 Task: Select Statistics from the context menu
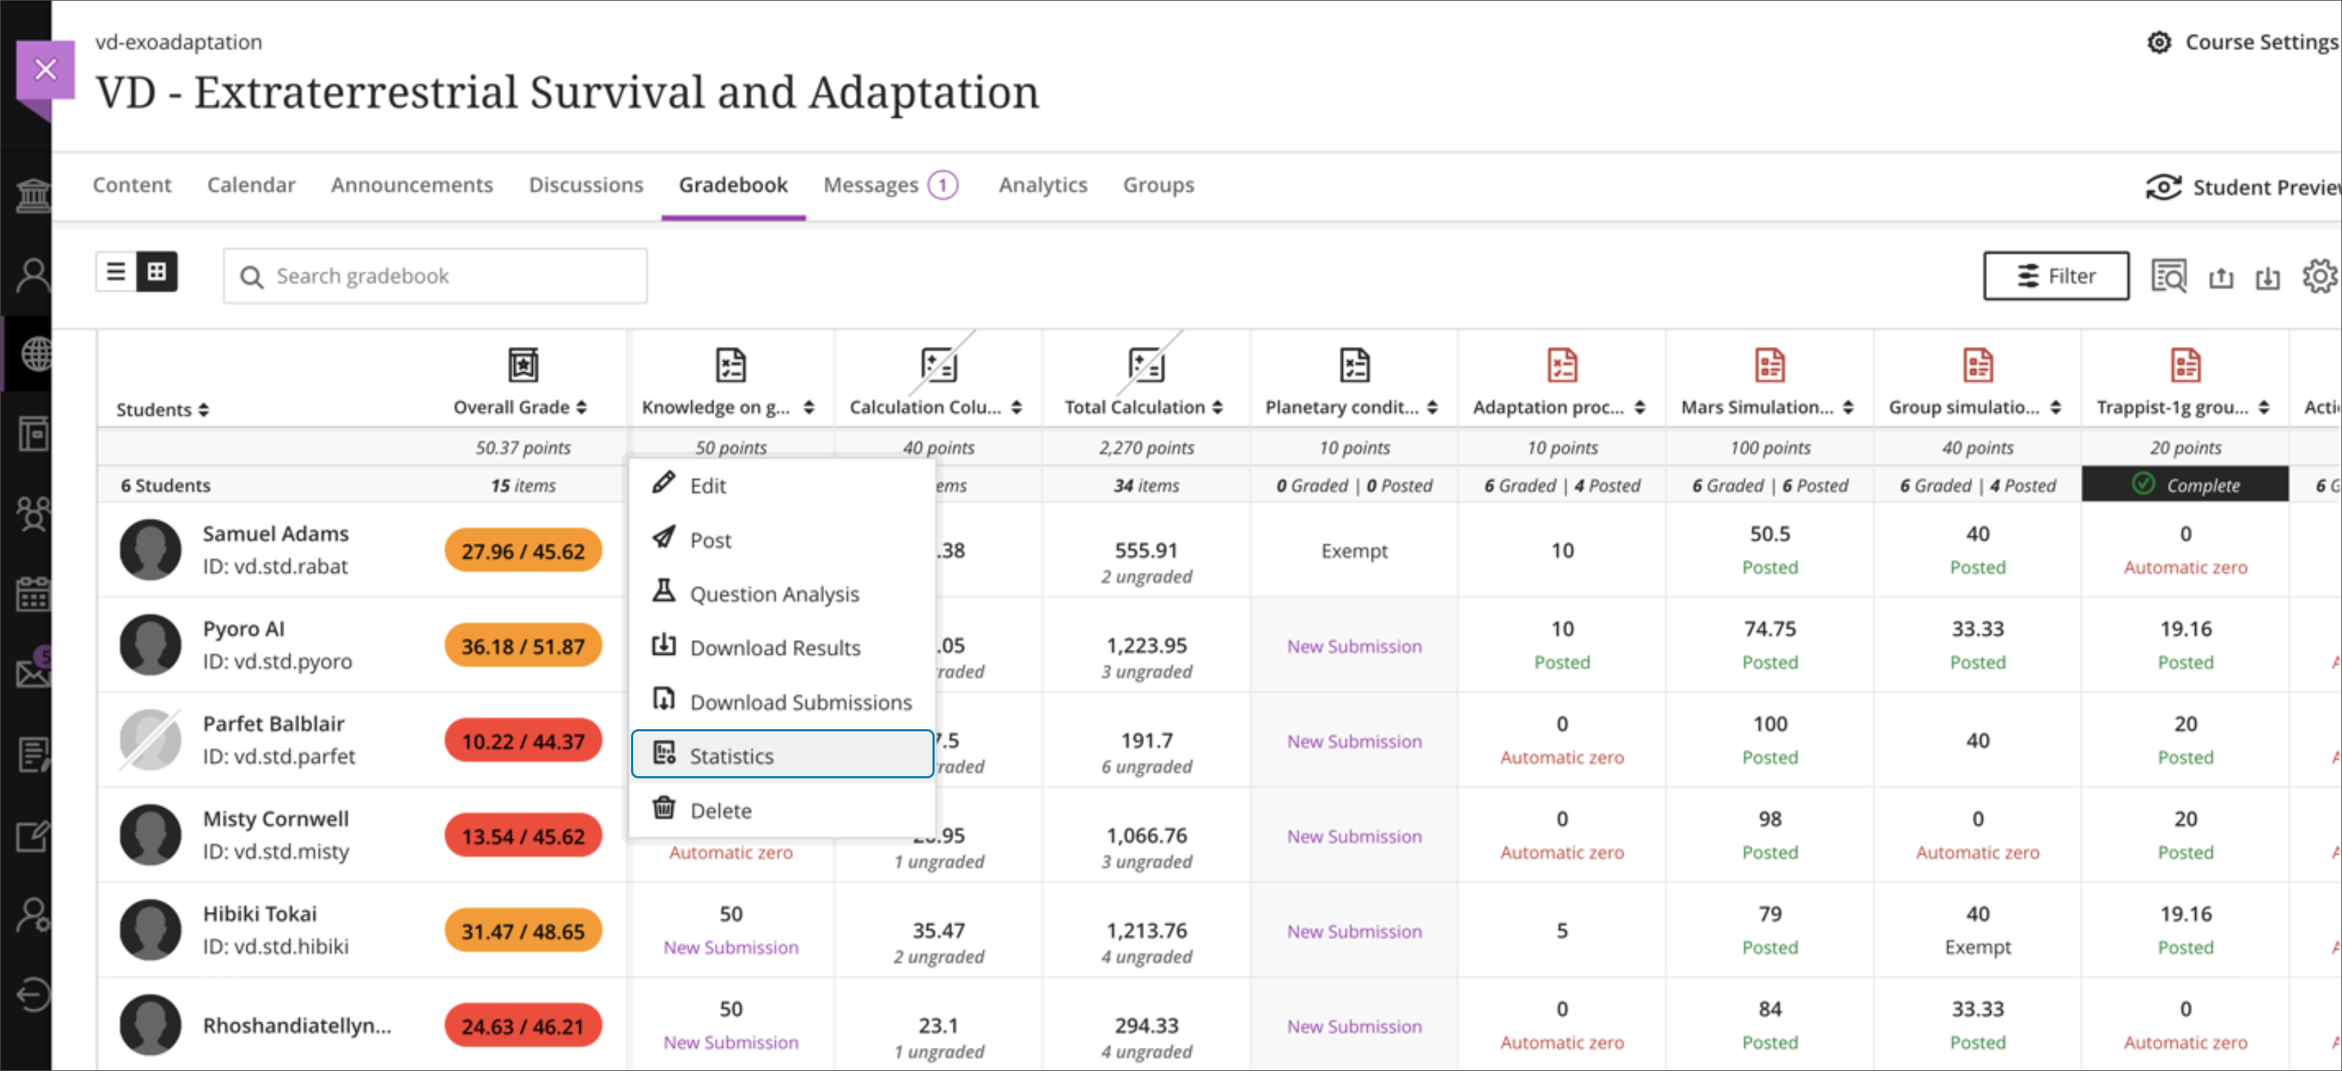(x=733, y=755)
